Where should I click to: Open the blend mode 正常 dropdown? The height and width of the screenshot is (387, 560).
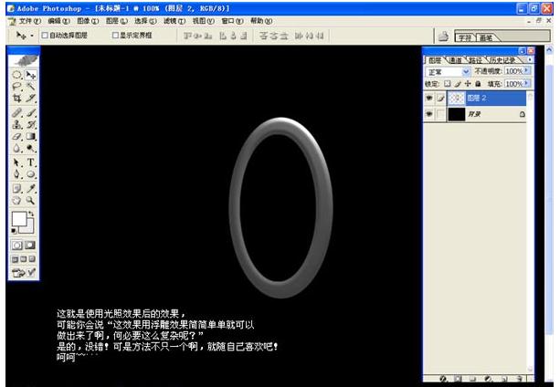click(448, 72)
